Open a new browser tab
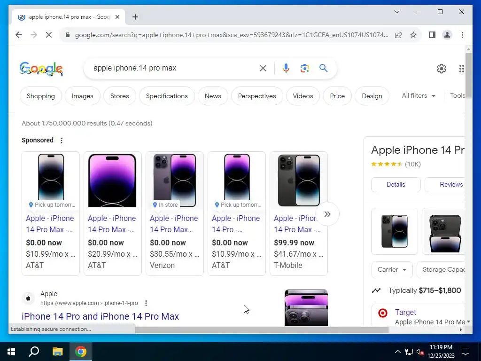Viewport: 481px width, 361px height. pyautogui.click(x=135, y=17)
